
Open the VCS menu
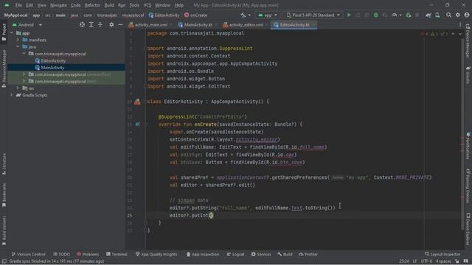click(147, 5)
